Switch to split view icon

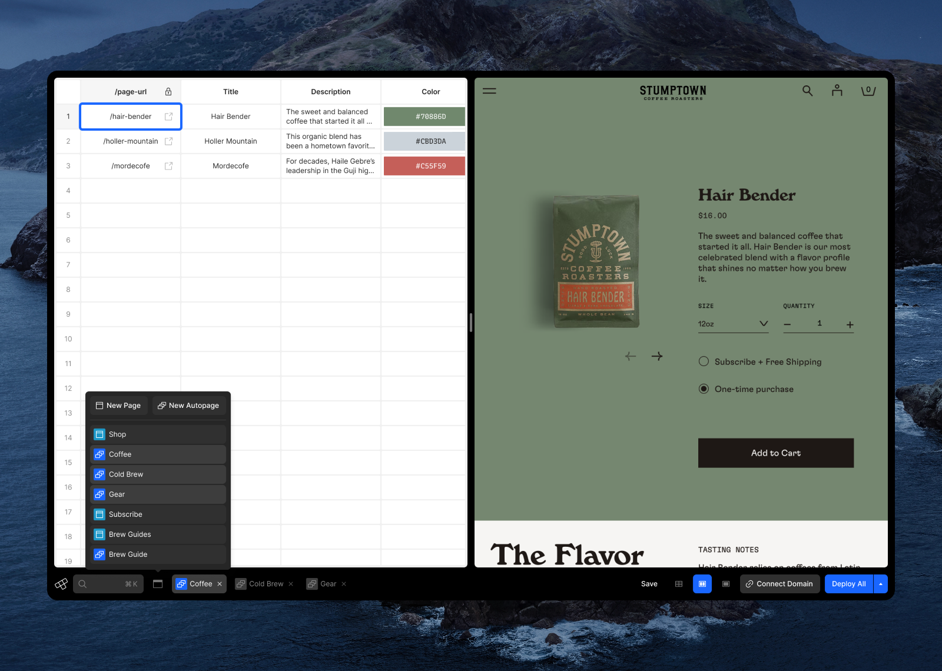(x=702, y=584)
